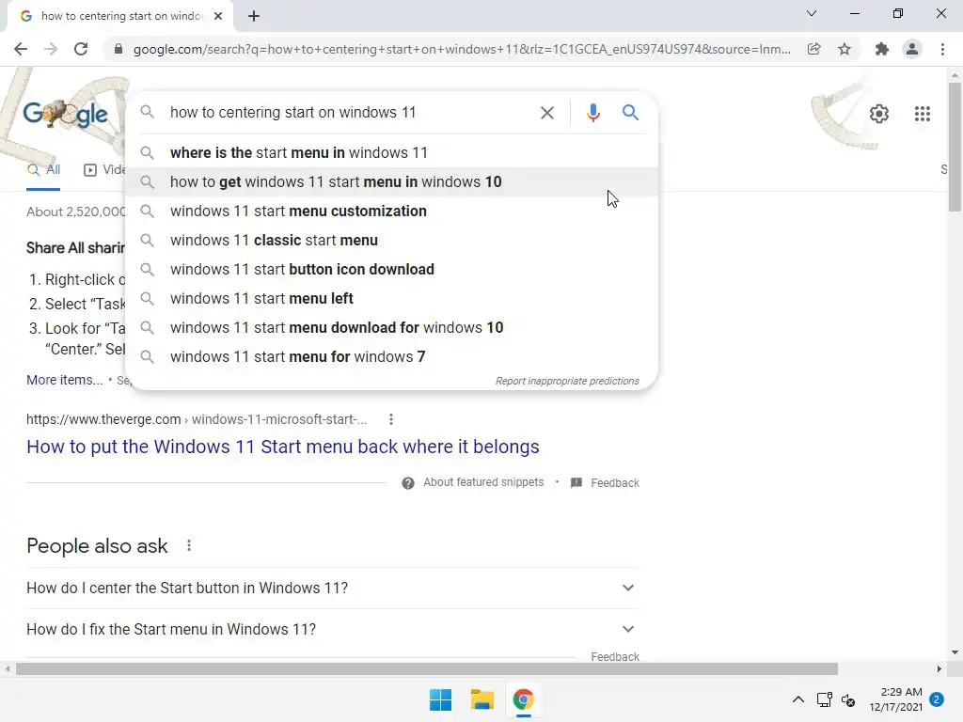Click Feedback under People also ask
This screenshot has width=963, height=722.
click(615, 656)
